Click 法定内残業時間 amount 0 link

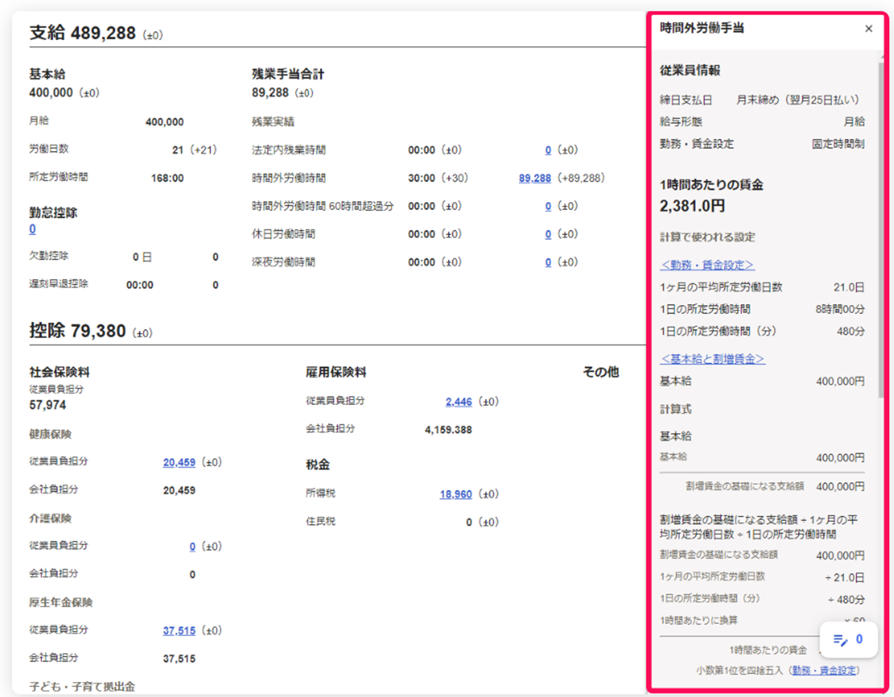point(548,150)
